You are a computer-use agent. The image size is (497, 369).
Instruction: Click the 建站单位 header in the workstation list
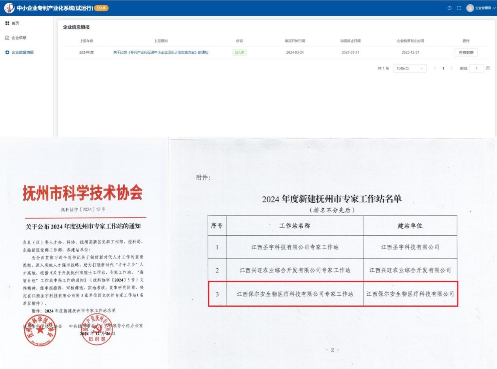[x=410, y=226]
